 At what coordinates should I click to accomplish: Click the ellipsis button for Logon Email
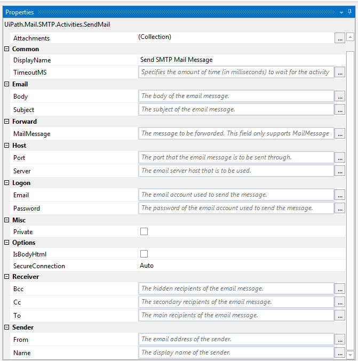(340, 195)
